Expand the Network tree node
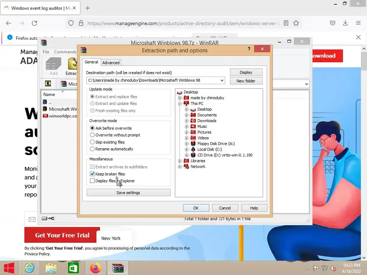The height and width of the screenshot is (275, 367). click(x=180, y=167)
